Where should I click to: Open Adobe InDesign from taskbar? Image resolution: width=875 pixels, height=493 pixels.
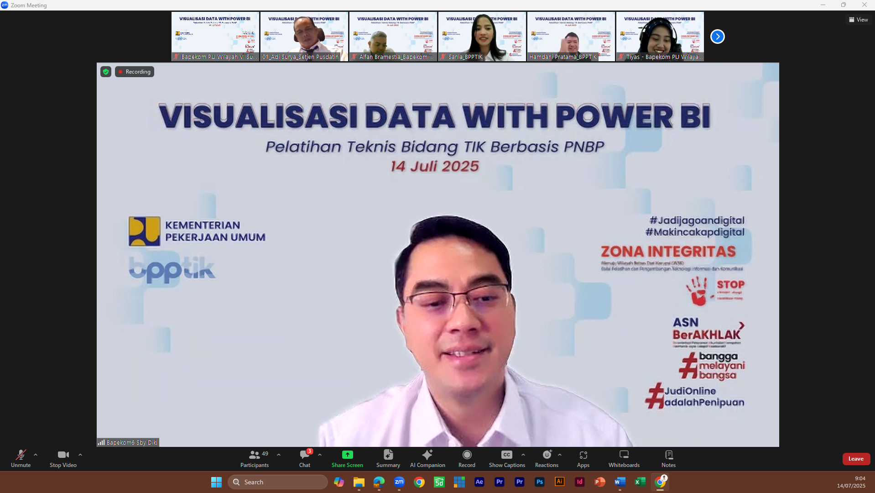point(580,482)
